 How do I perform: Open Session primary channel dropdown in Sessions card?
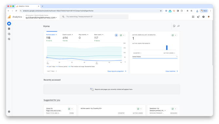point(158,111)
